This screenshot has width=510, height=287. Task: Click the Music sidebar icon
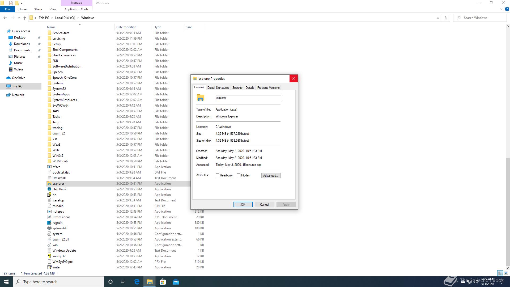tap(11, 63)
